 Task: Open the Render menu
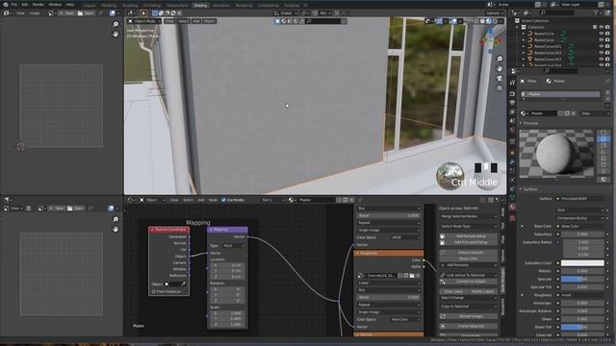coord(38,4)
